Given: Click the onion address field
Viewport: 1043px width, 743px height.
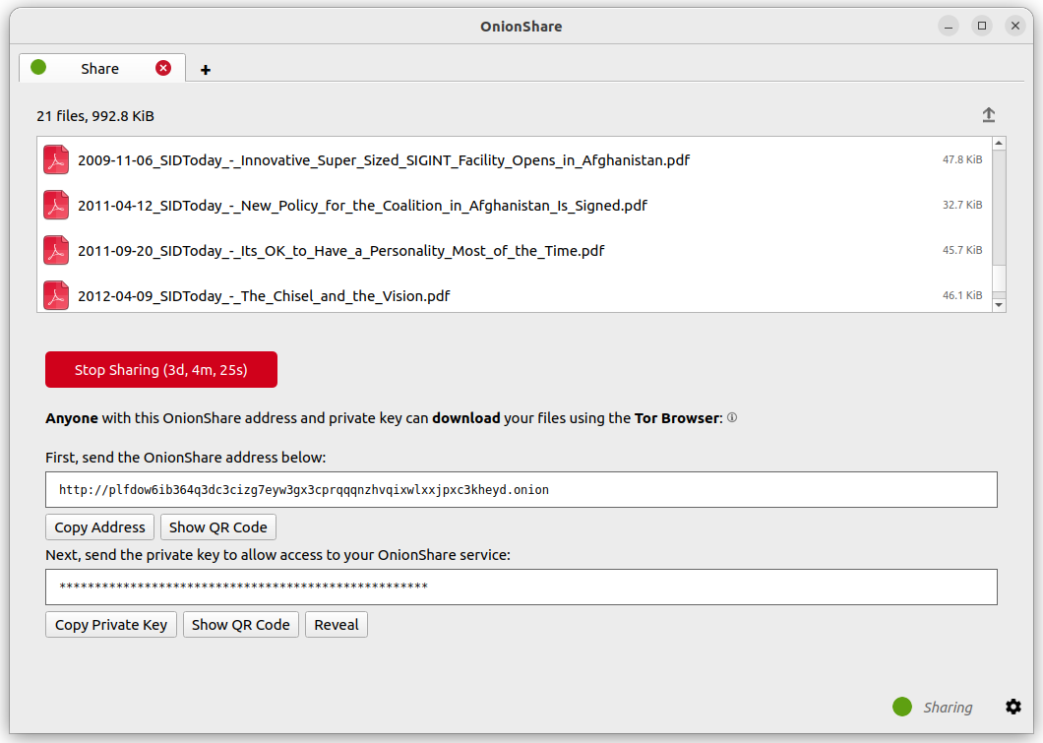Looking at the screenshot, I should pyautogui.click(x=521, y=489).
